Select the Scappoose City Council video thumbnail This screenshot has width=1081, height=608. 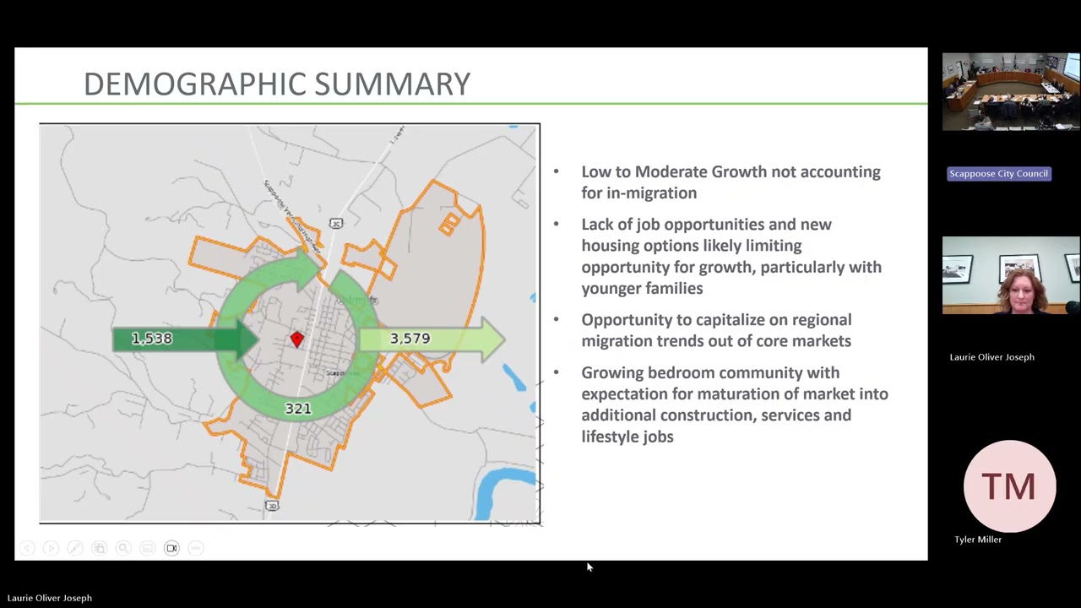[x=1011, y=92]
